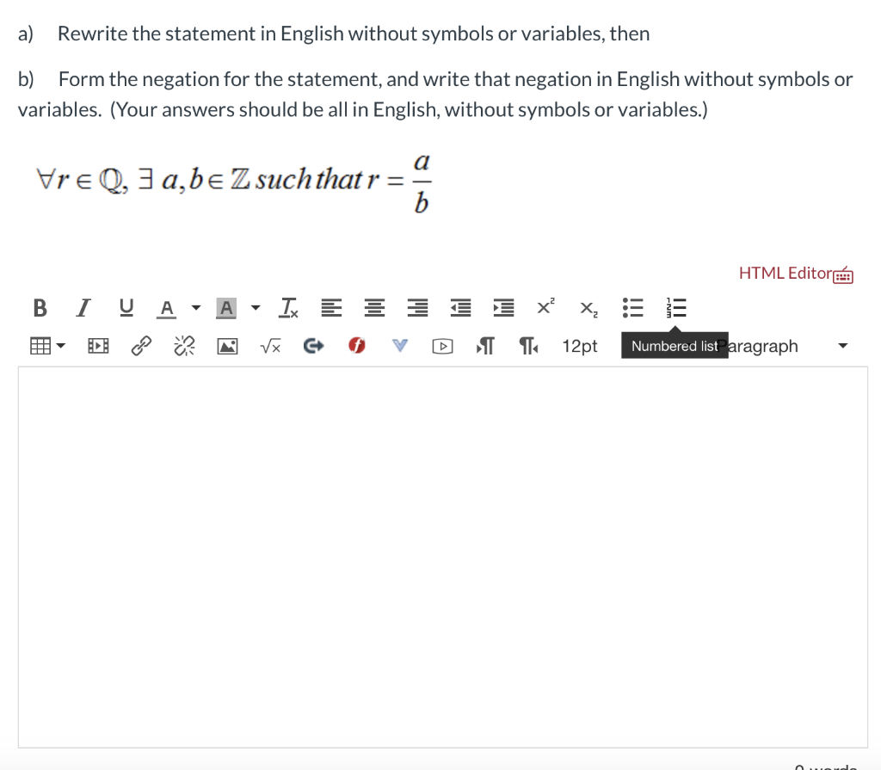Insert an image
The image size is (881, 770).
[x=227, y=345]
